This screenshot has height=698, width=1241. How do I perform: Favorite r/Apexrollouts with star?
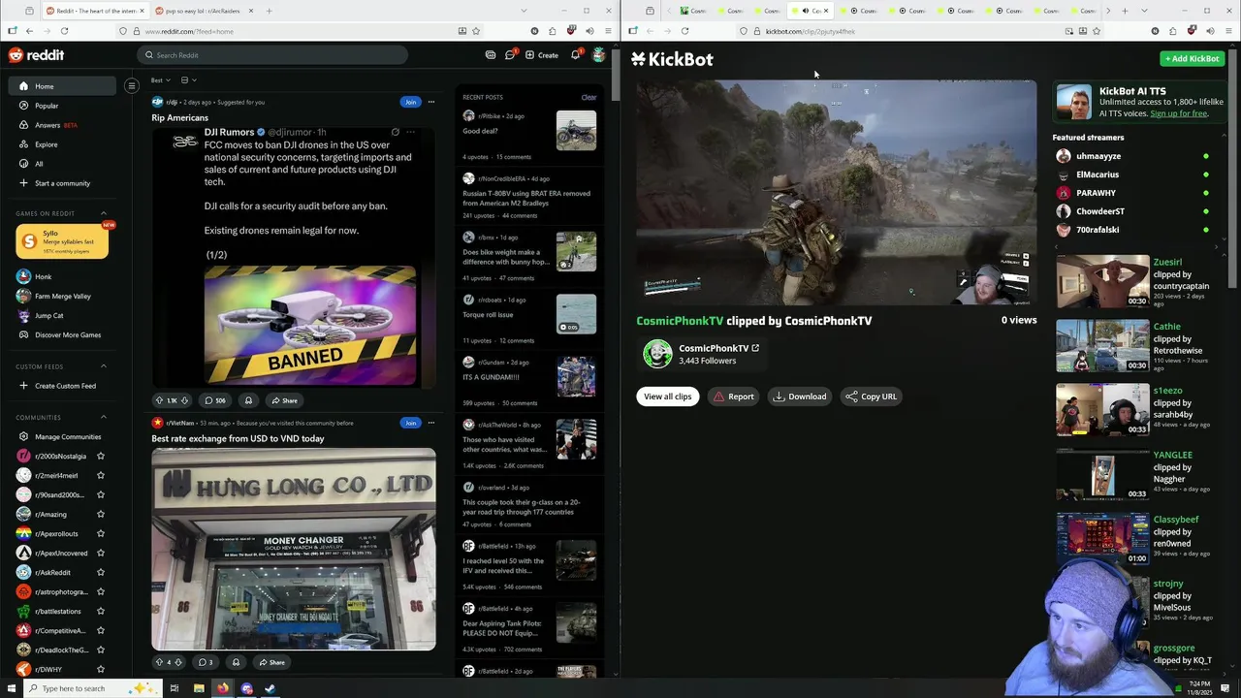pyautogui.click(x=101, y=533)
